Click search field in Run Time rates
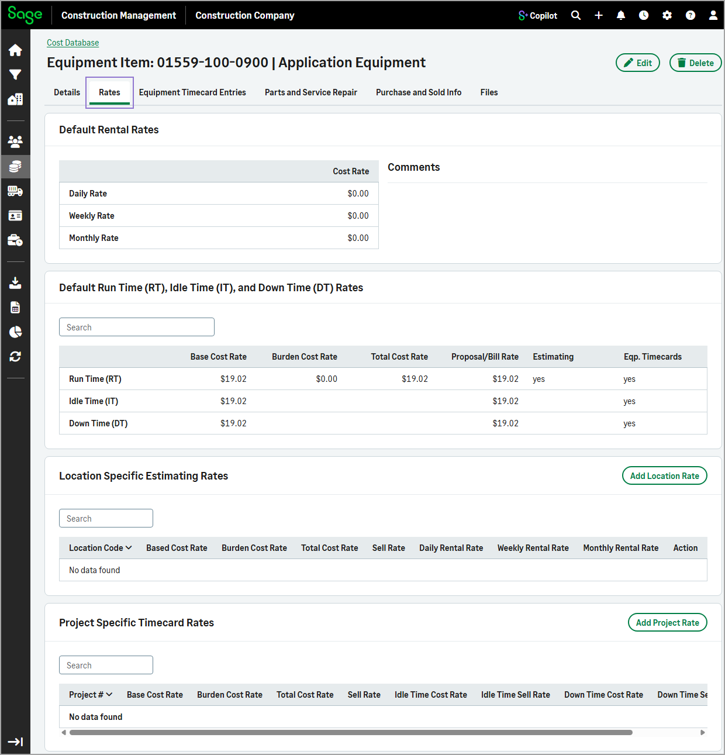Image resolution: width=725 pixels, height=755 pixels. (137, 327)
